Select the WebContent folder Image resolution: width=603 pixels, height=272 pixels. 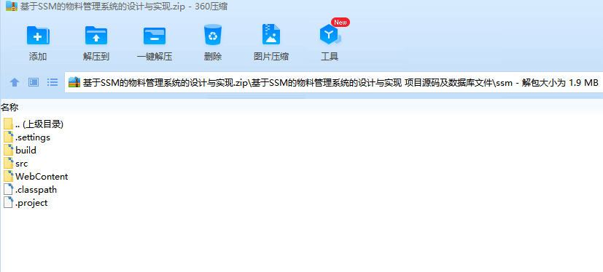pyautogui.click(x=36, y=177)
